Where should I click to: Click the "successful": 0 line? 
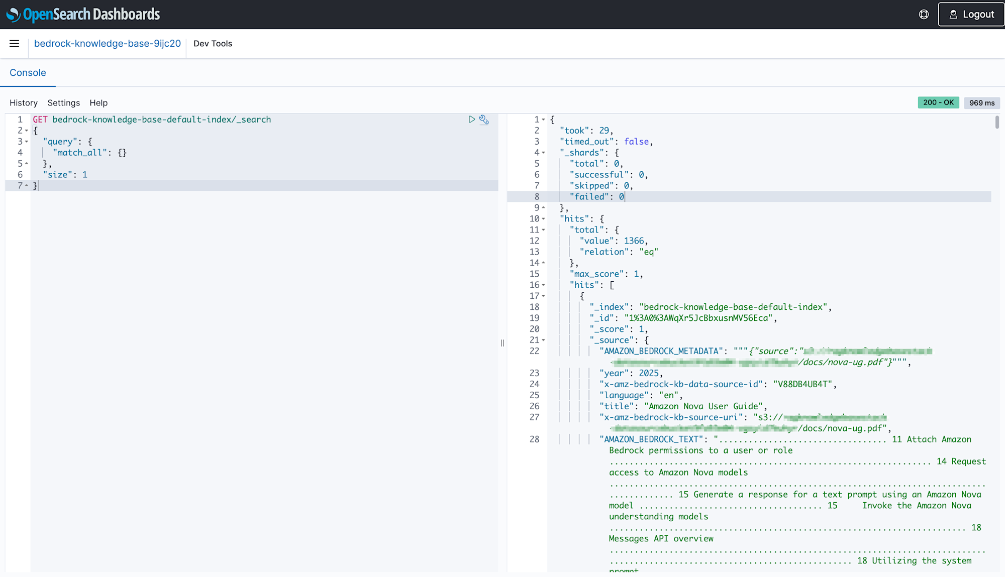[609, 175]
